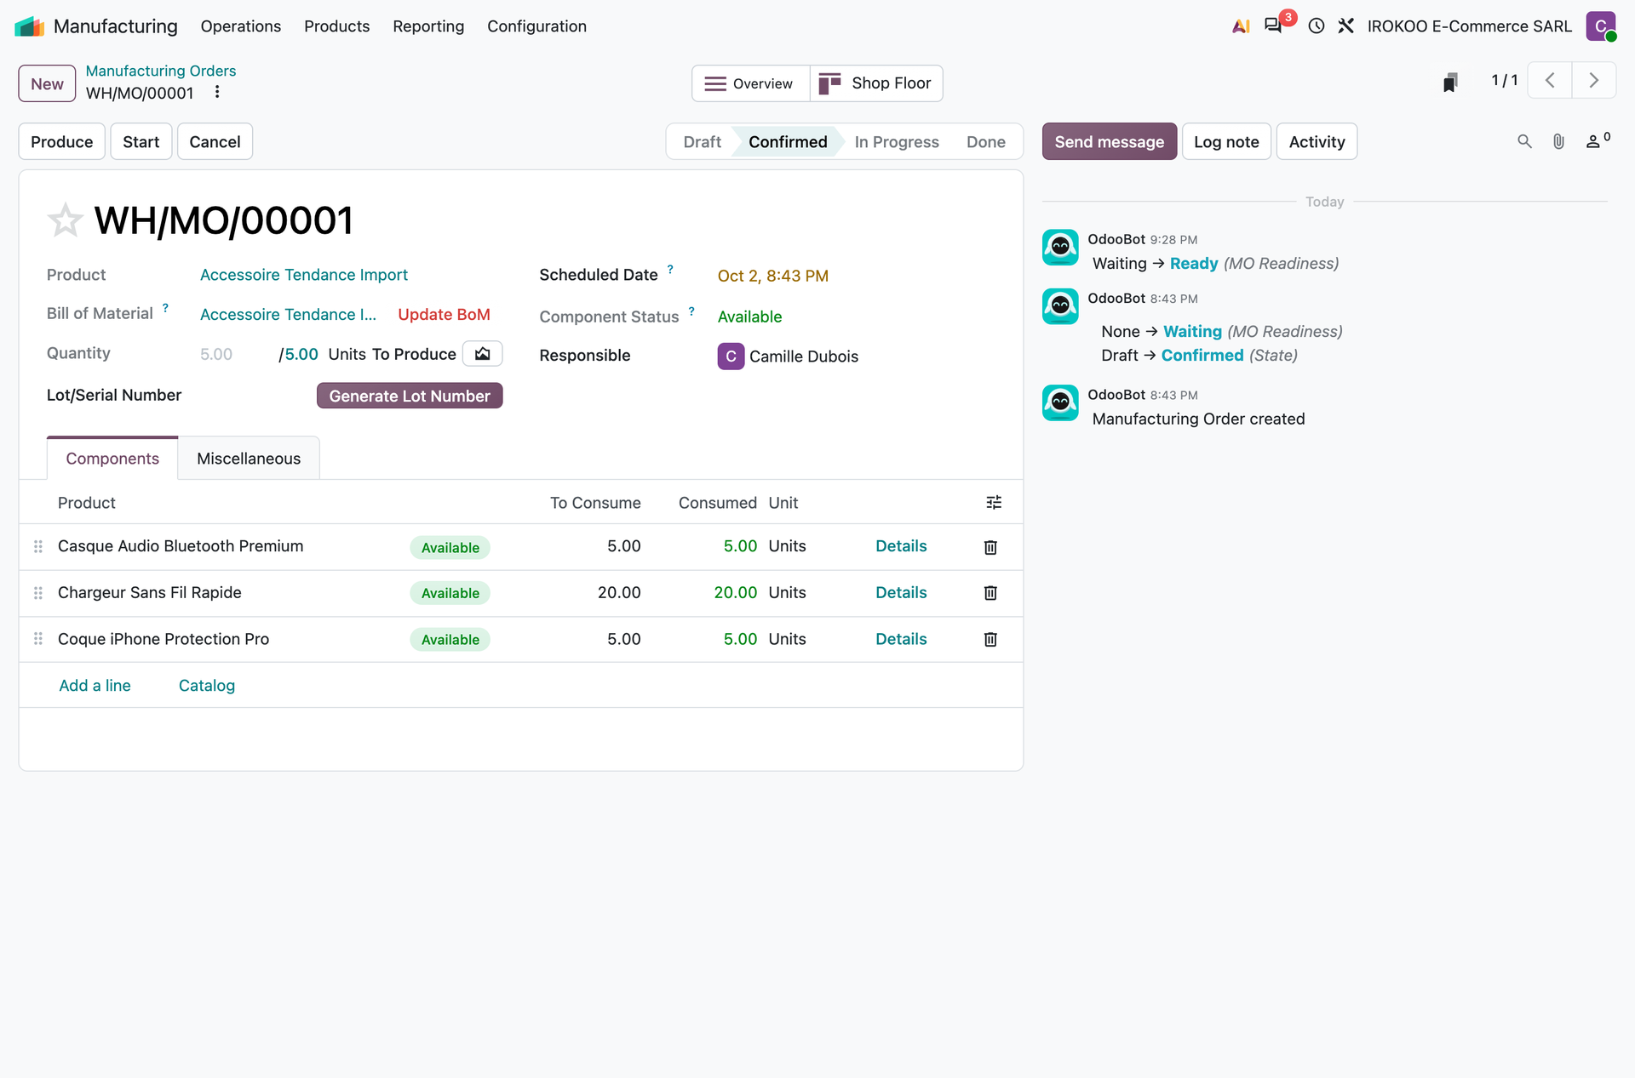Open the debug tools icon
Screen dimensions: 1635x1078
(x=1345, y=26)
